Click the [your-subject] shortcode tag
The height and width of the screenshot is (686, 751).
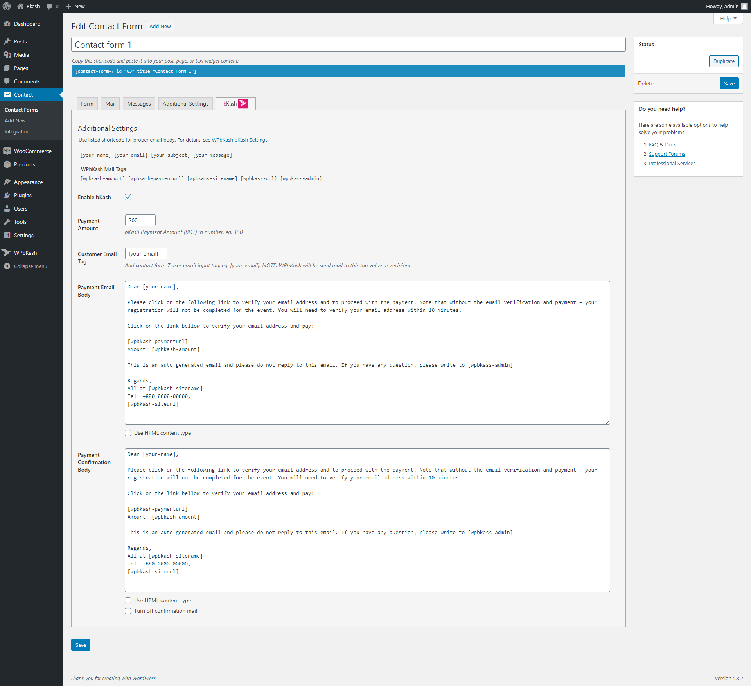pos(170,155)
